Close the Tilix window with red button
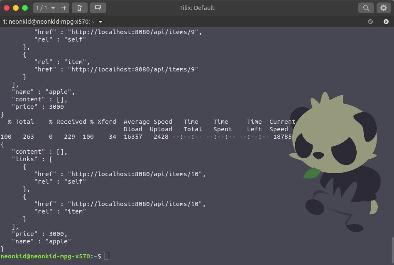This screenshot has height=265, width=394. (7, 8)
